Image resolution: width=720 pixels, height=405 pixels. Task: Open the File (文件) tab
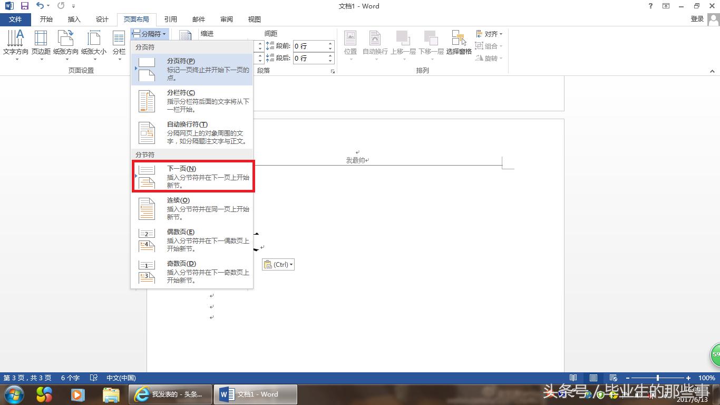click(15, 20)
